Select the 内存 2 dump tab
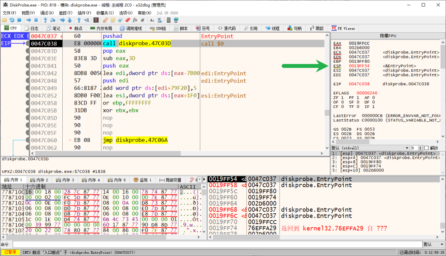 (39, 180)
